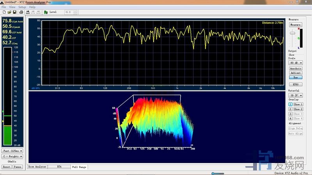Switch to the RTA tab
The height and width of the screenshot is (175, 312).
click(59, 166)
